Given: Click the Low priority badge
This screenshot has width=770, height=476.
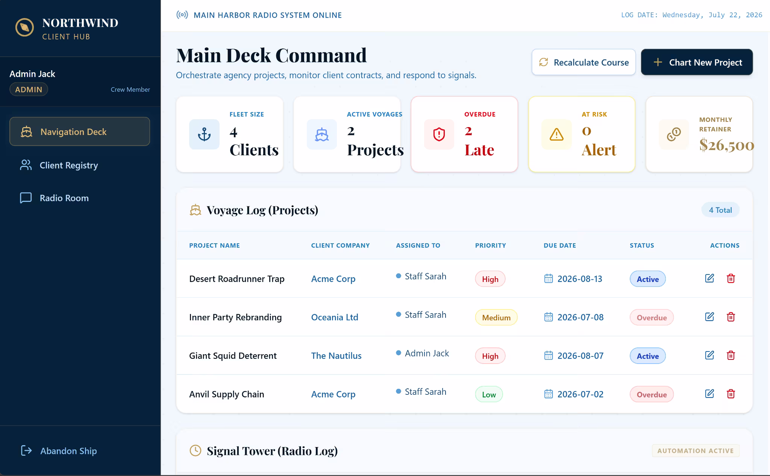Looking at the screenshot, I should pyautogui.click(x=489, y=394).
